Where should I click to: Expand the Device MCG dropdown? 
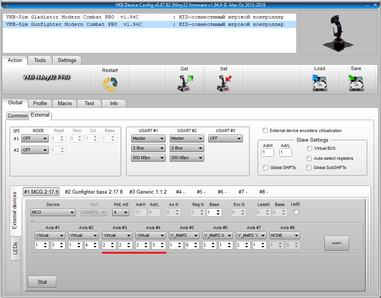pyautogui.click(x=53, y=213)
